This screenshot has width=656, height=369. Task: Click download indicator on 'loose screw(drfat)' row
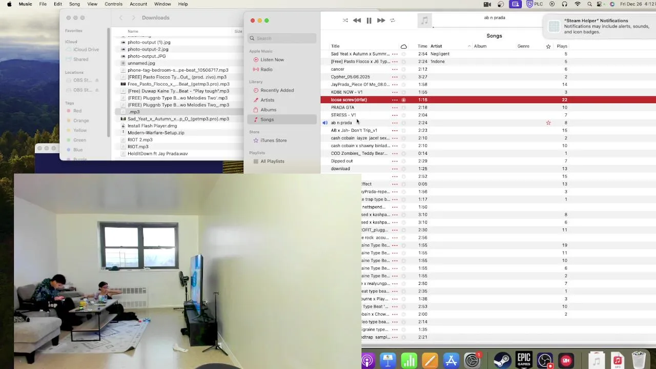point(404,100)
